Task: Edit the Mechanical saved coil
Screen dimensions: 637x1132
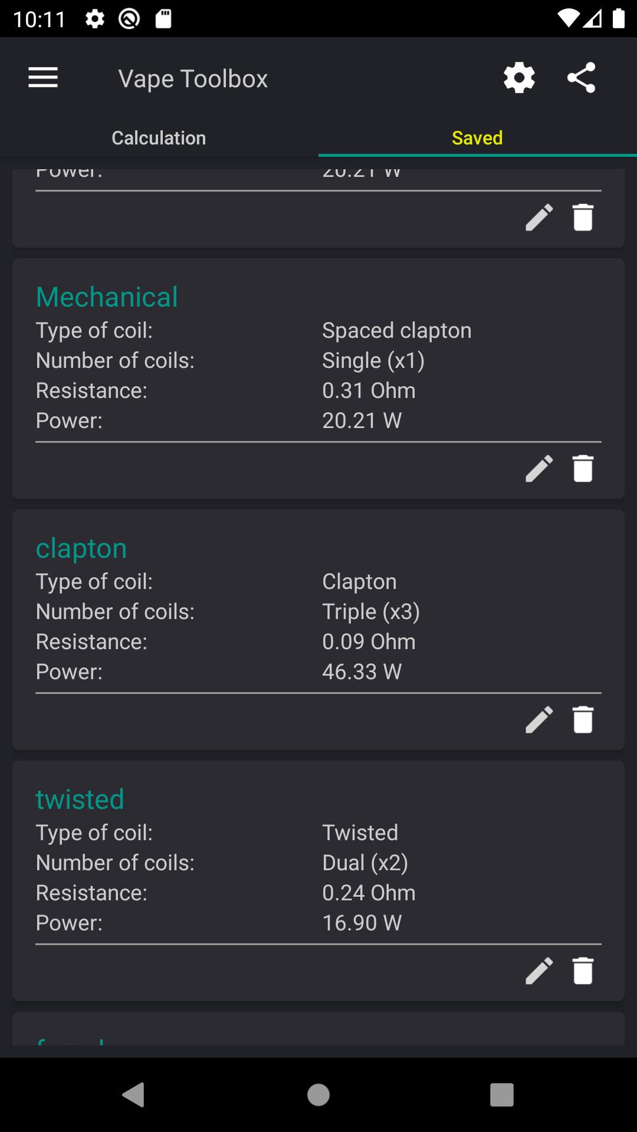Action: point(539,468)
